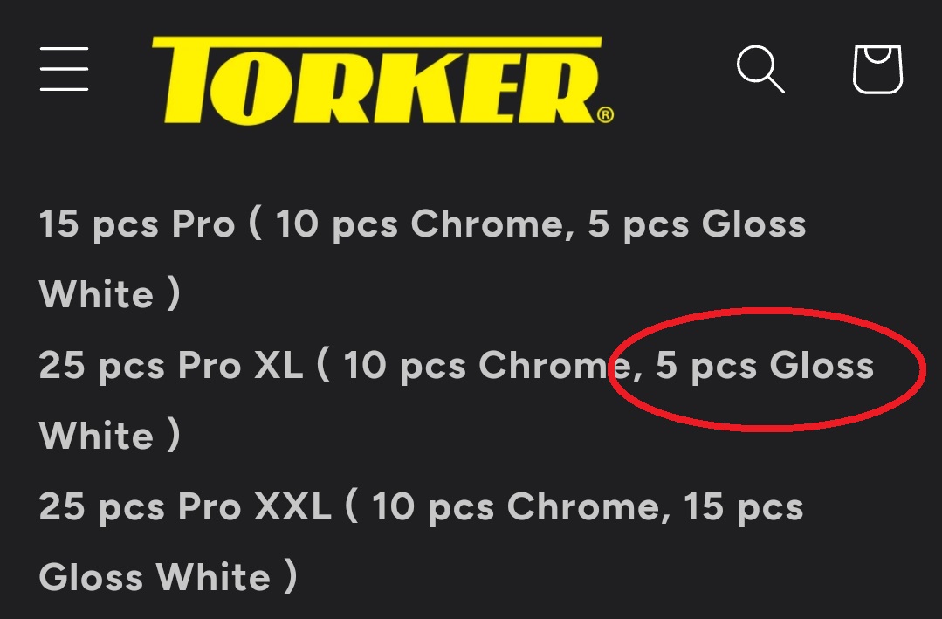
Task: Click "White )" below the 15 pcs Pro line
Action: coord(109,295)
